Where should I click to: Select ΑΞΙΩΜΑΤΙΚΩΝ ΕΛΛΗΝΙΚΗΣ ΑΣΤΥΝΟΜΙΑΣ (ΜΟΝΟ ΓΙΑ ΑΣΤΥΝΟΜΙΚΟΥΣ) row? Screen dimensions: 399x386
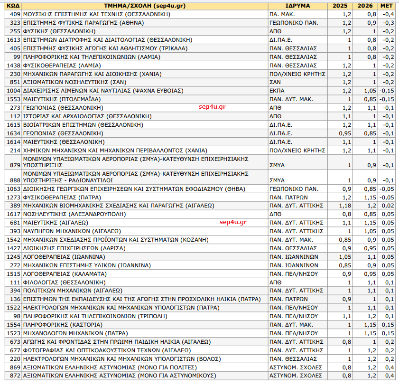tap(119, 376)
